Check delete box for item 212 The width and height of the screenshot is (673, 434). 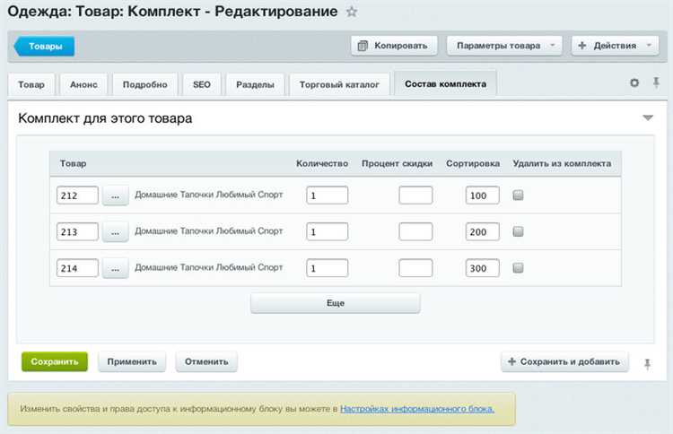(x=518, y=195)
